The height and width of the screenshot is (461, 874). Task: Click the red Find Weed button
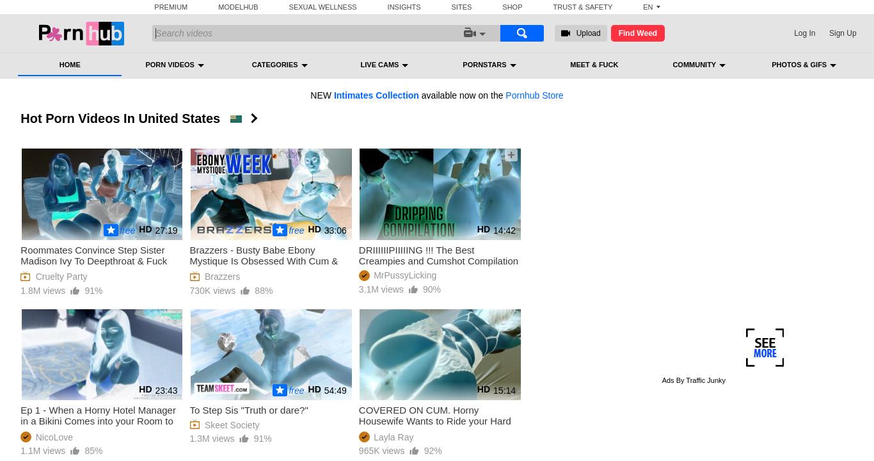637,33
